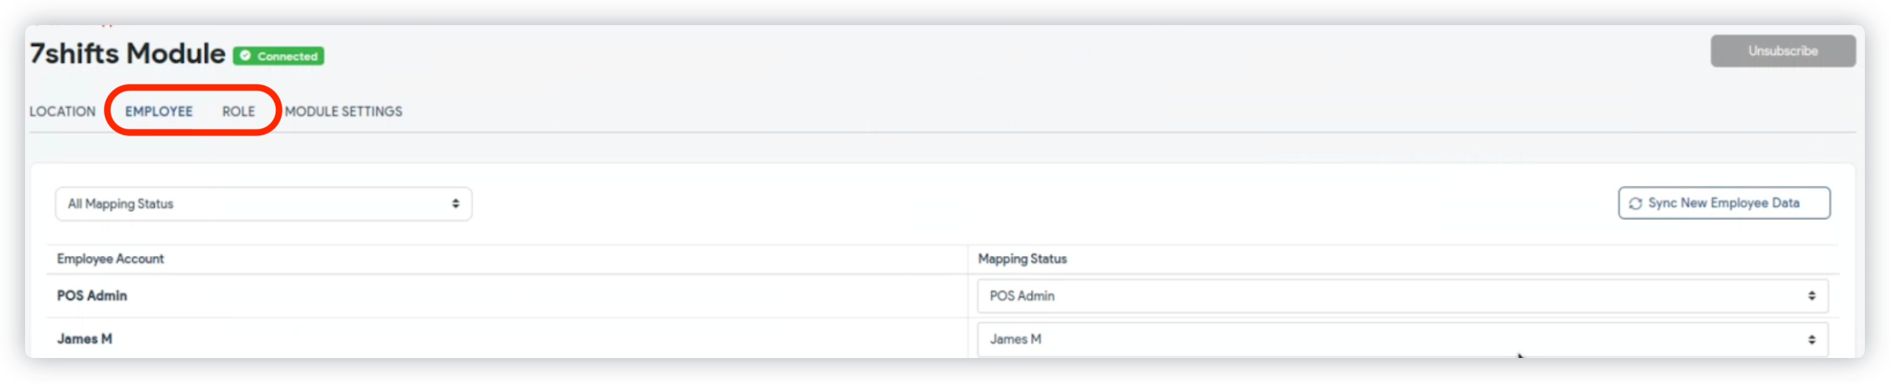Select the EMPLOYEE tab
The height and width of the screenshot is (383, 1890).
[x=159, y=111]
